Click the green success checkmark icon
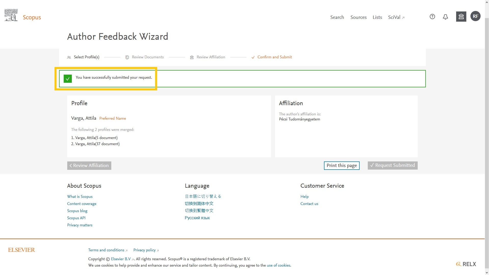The image size is (489, 275). 68,79
